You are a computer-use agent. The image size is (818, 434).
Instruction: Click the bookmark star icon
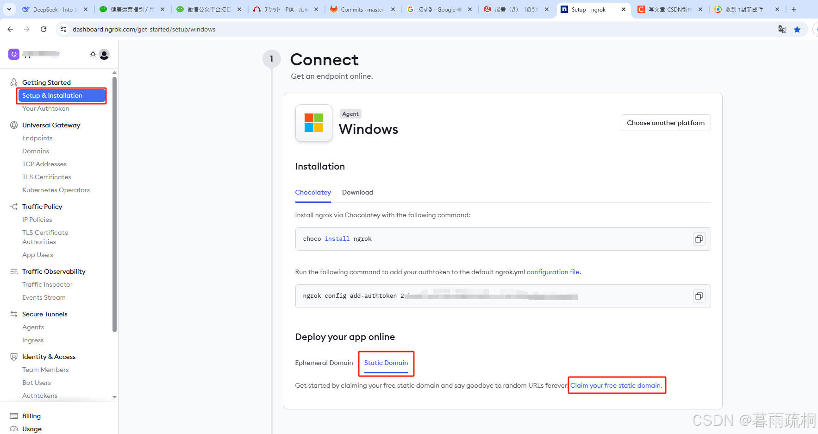[797, 29]
